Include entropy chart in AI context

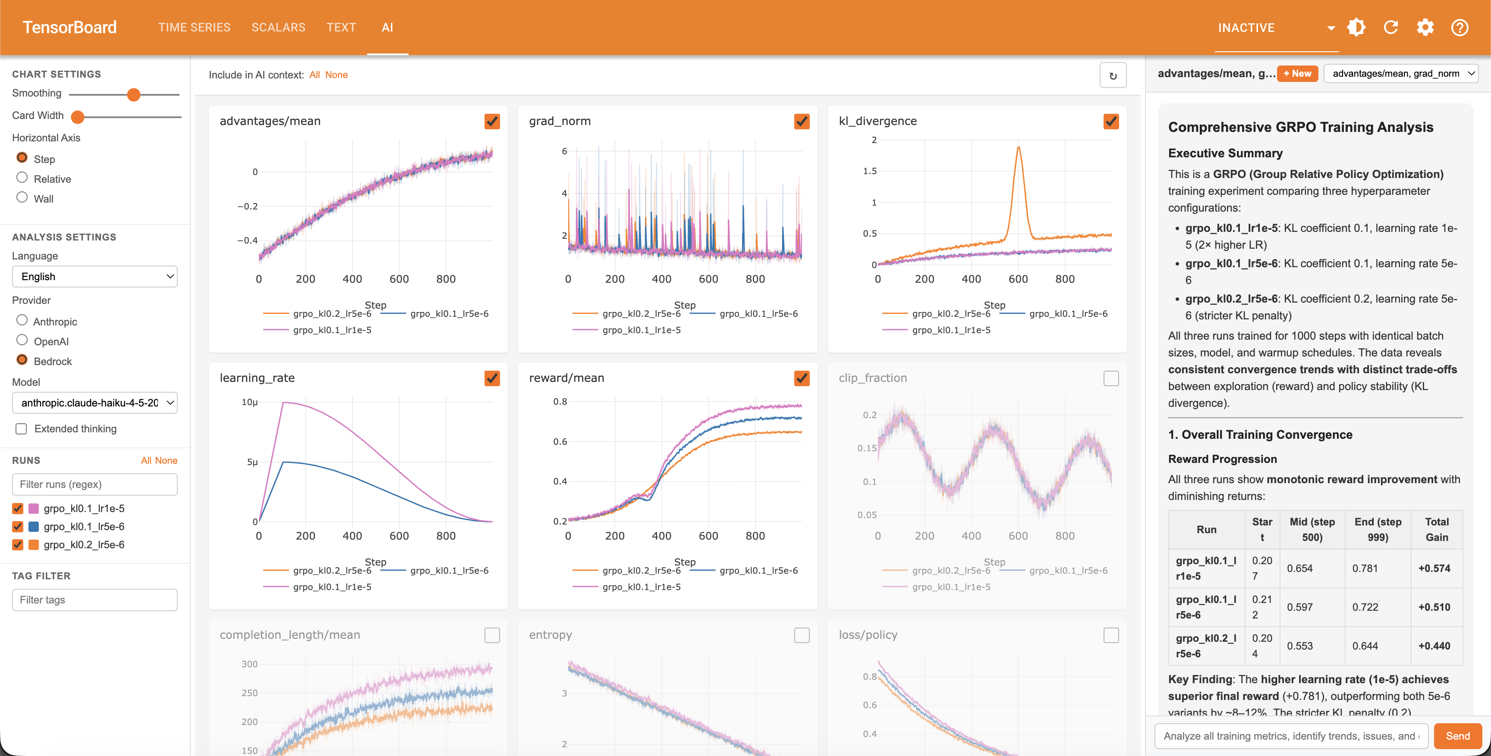click(x=802, y=635)
